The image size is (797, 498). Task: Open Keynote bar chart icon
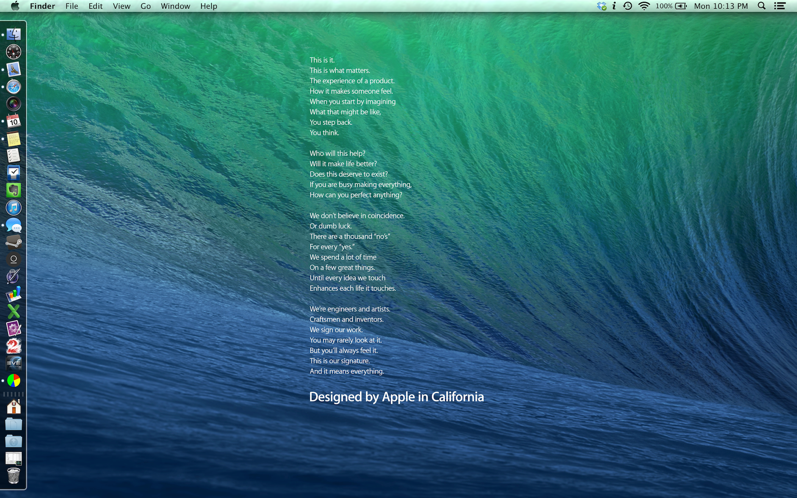(x=14, y=294)
